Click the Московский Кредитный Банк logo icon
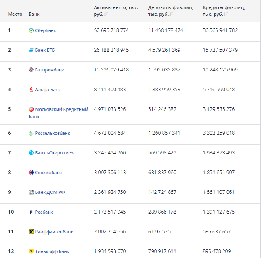 coord(31,109)
